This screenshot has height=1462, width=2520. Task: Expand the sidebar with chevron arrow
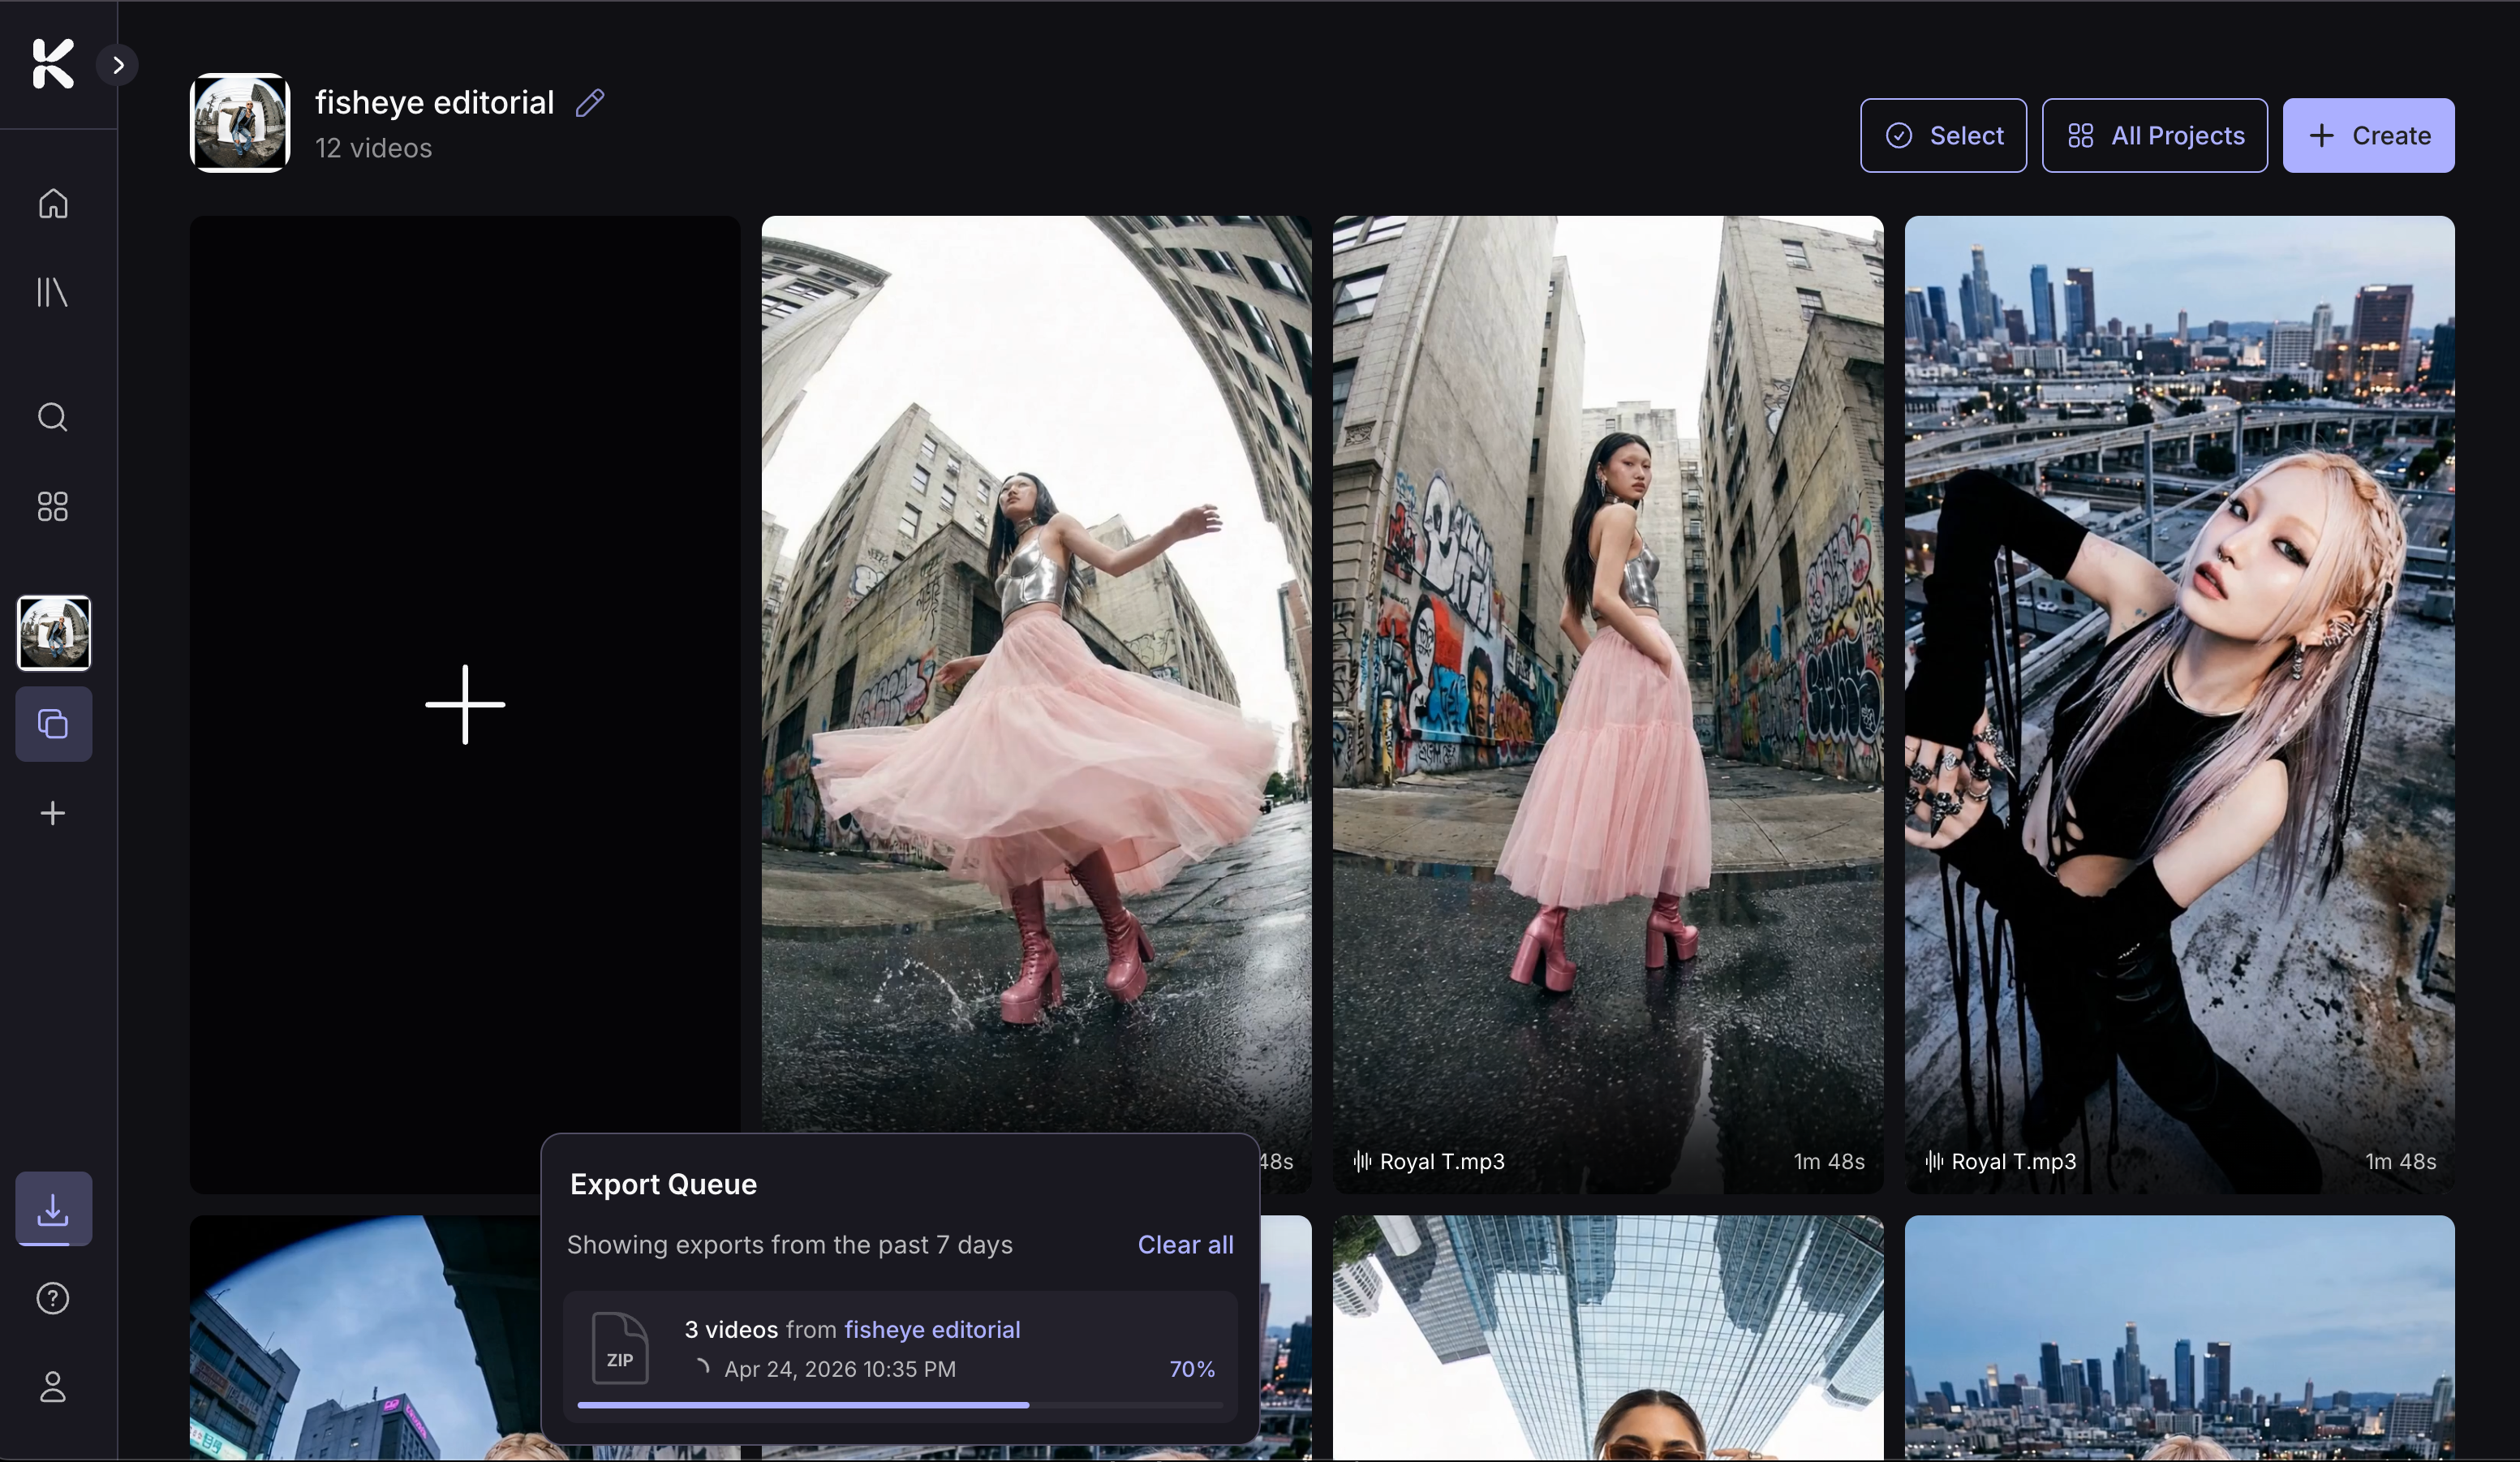[x=118, y=65]
